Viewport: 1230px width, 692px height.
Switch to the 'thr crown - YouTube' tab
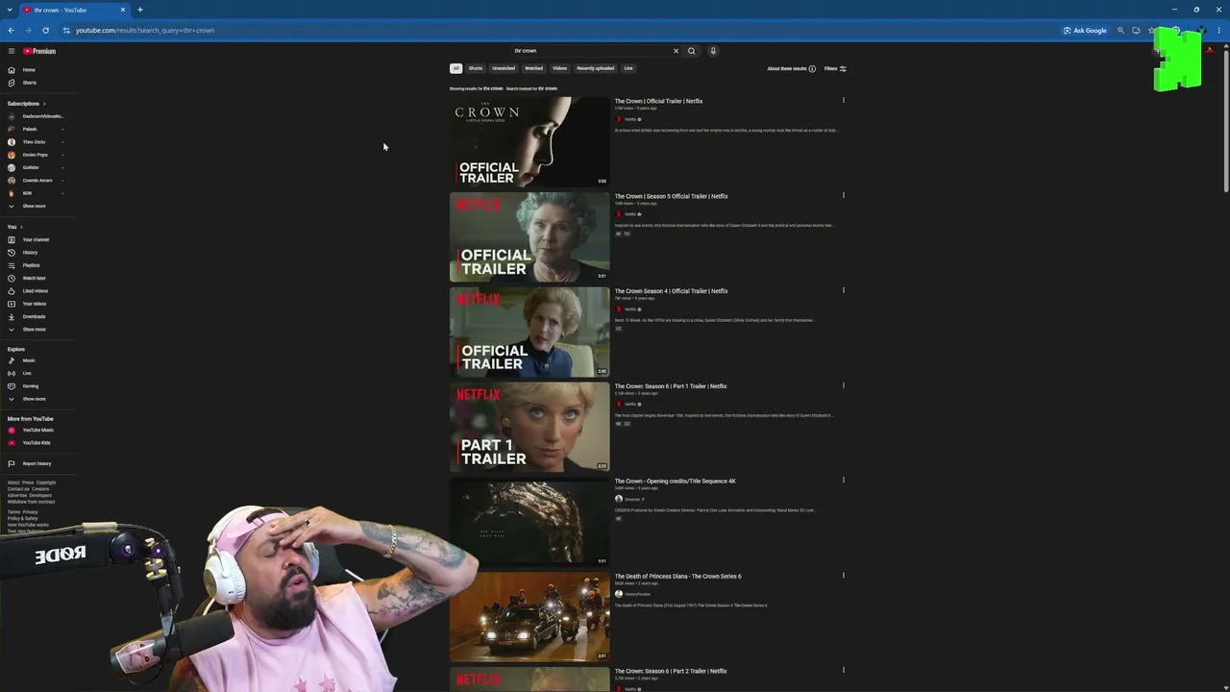coord(75,10)
